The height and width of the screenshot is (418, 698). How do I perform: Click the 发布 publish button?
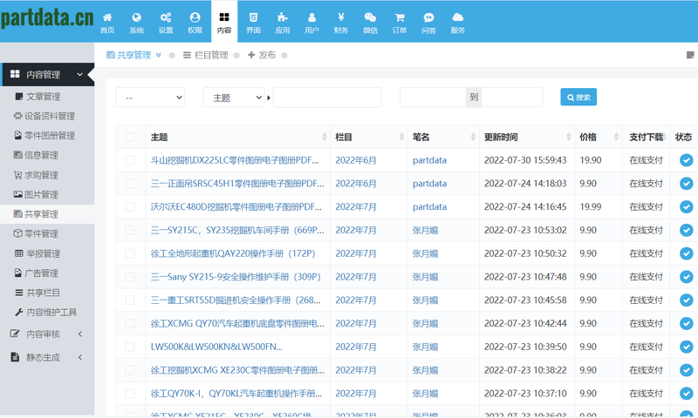pos(262,55)
